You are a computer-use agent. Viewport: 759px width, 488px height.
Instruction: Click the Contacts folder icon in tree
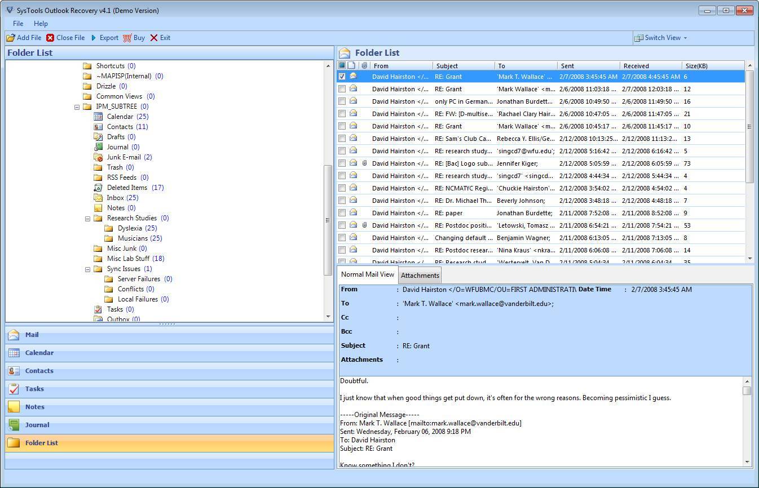tap(98, 127)
